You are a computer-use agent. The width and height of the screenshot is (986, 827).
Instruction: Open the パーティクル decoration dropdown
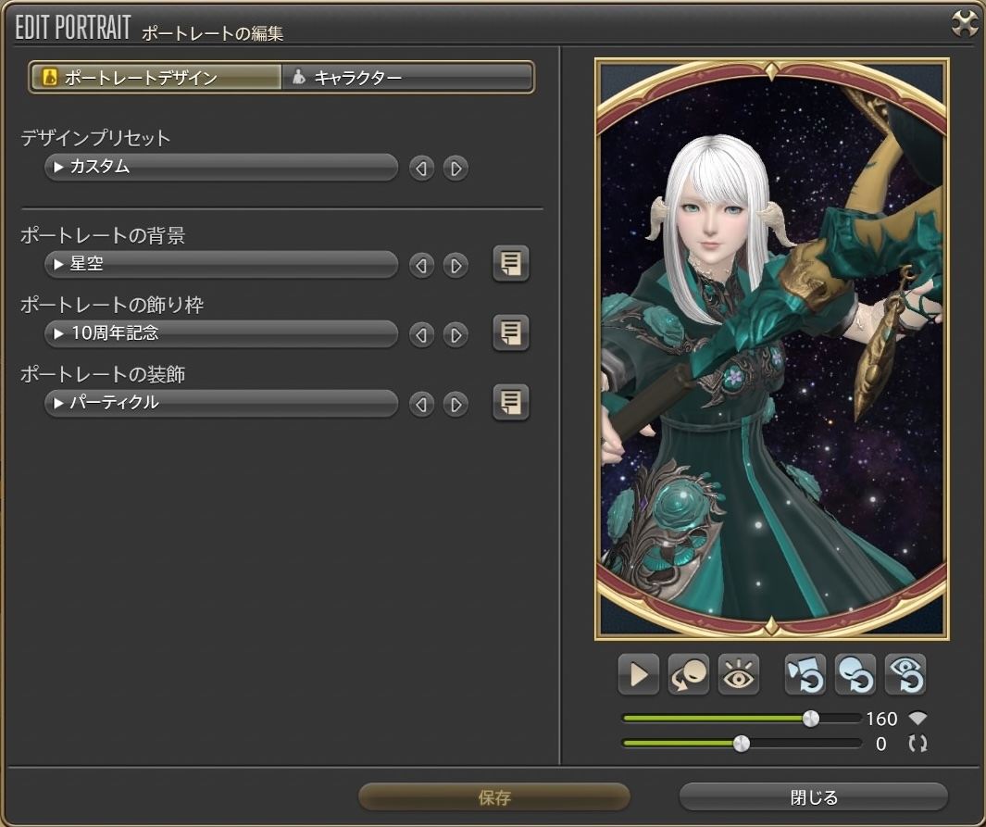coord(220,403)
